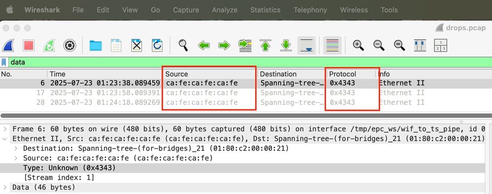Viewport: 492px width, 194px height.
Task: Reset the pane layout icon
Action: (x=441, y=45)
